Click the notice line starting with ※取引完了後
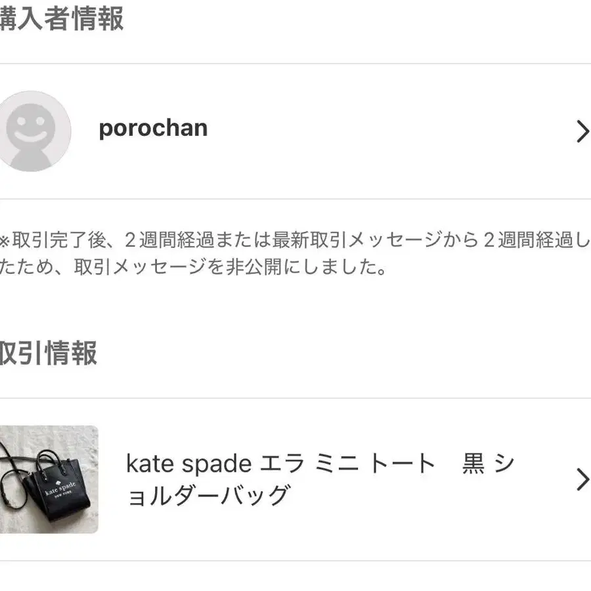 pos(295,240)
